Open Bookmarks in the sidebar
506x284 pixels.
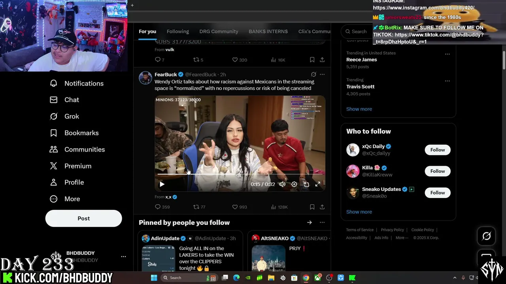coord(74,133)
